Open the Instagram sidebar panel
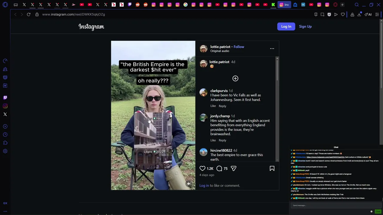Screen dimensions: 383x215 (x=5, y=106)
